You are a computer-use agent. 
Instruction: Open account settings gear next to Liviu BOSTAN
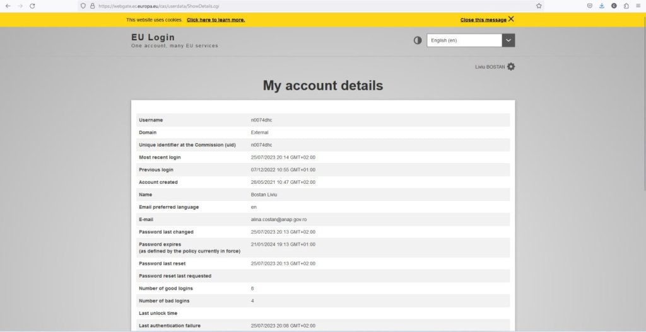[511, 67]
